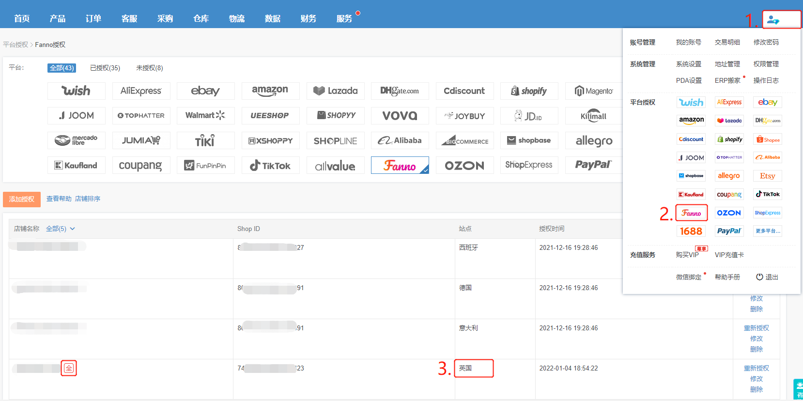803x401 pixels.
Task: Select the Magento platform tile
Action: click(x=594, y=91)
